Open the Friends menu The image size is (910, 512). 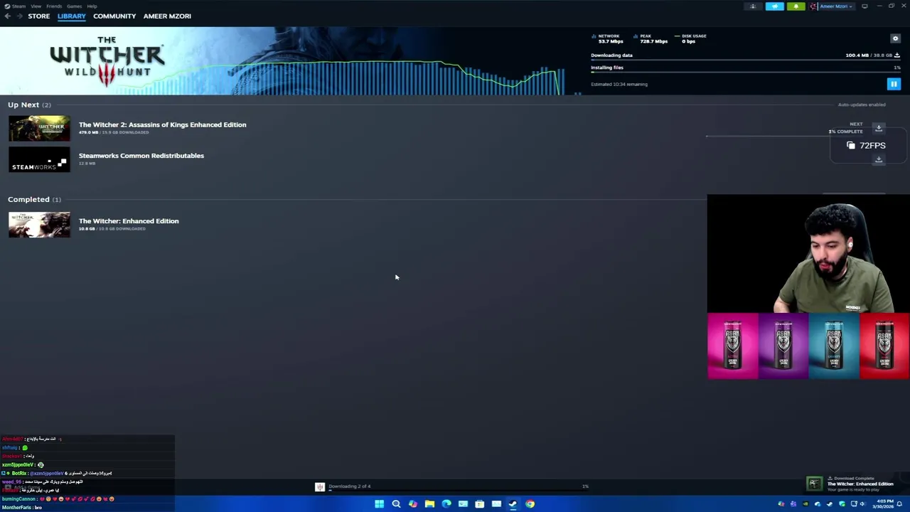[x=54, y=6]
